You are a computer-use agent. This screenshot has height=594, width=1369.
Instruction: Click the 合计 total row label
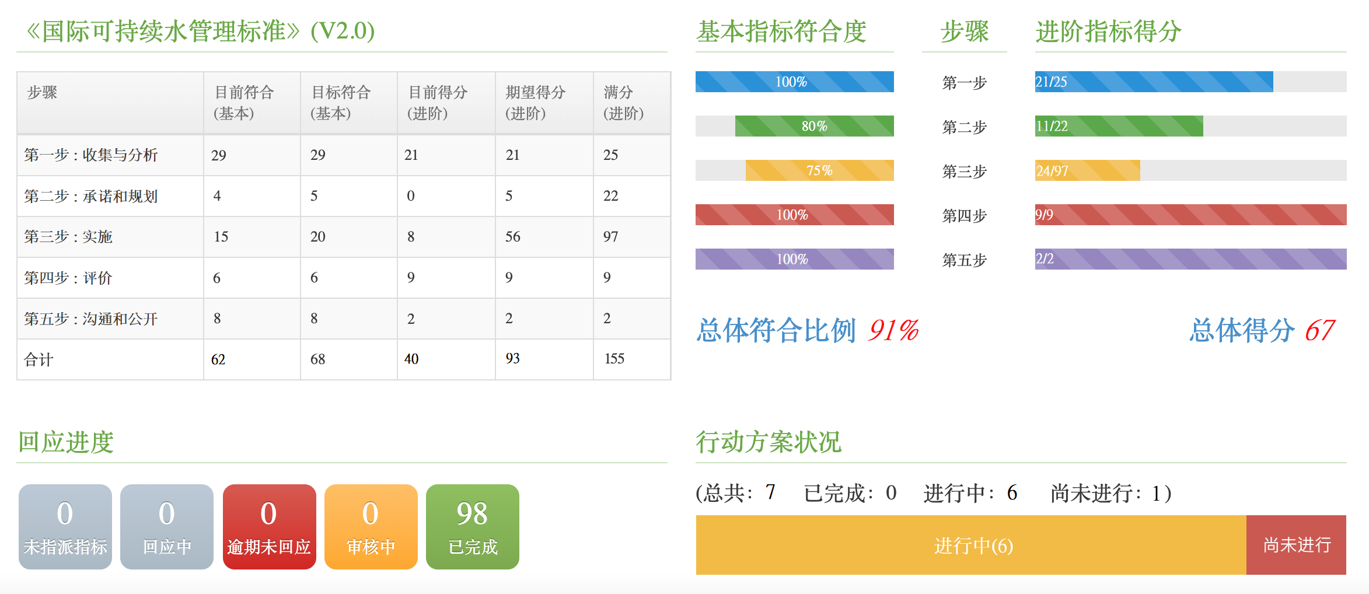point(39,359)
